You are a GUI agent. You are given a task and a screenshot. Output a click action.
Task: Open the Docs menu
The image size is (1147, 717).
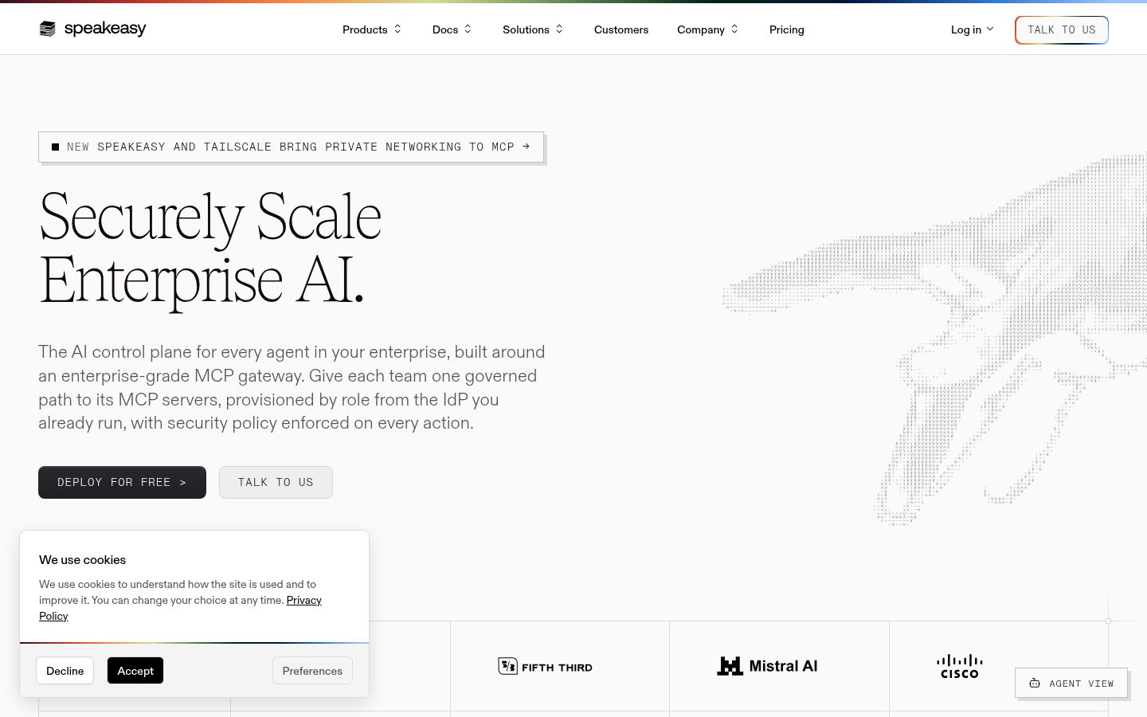(x=452, y=29)
